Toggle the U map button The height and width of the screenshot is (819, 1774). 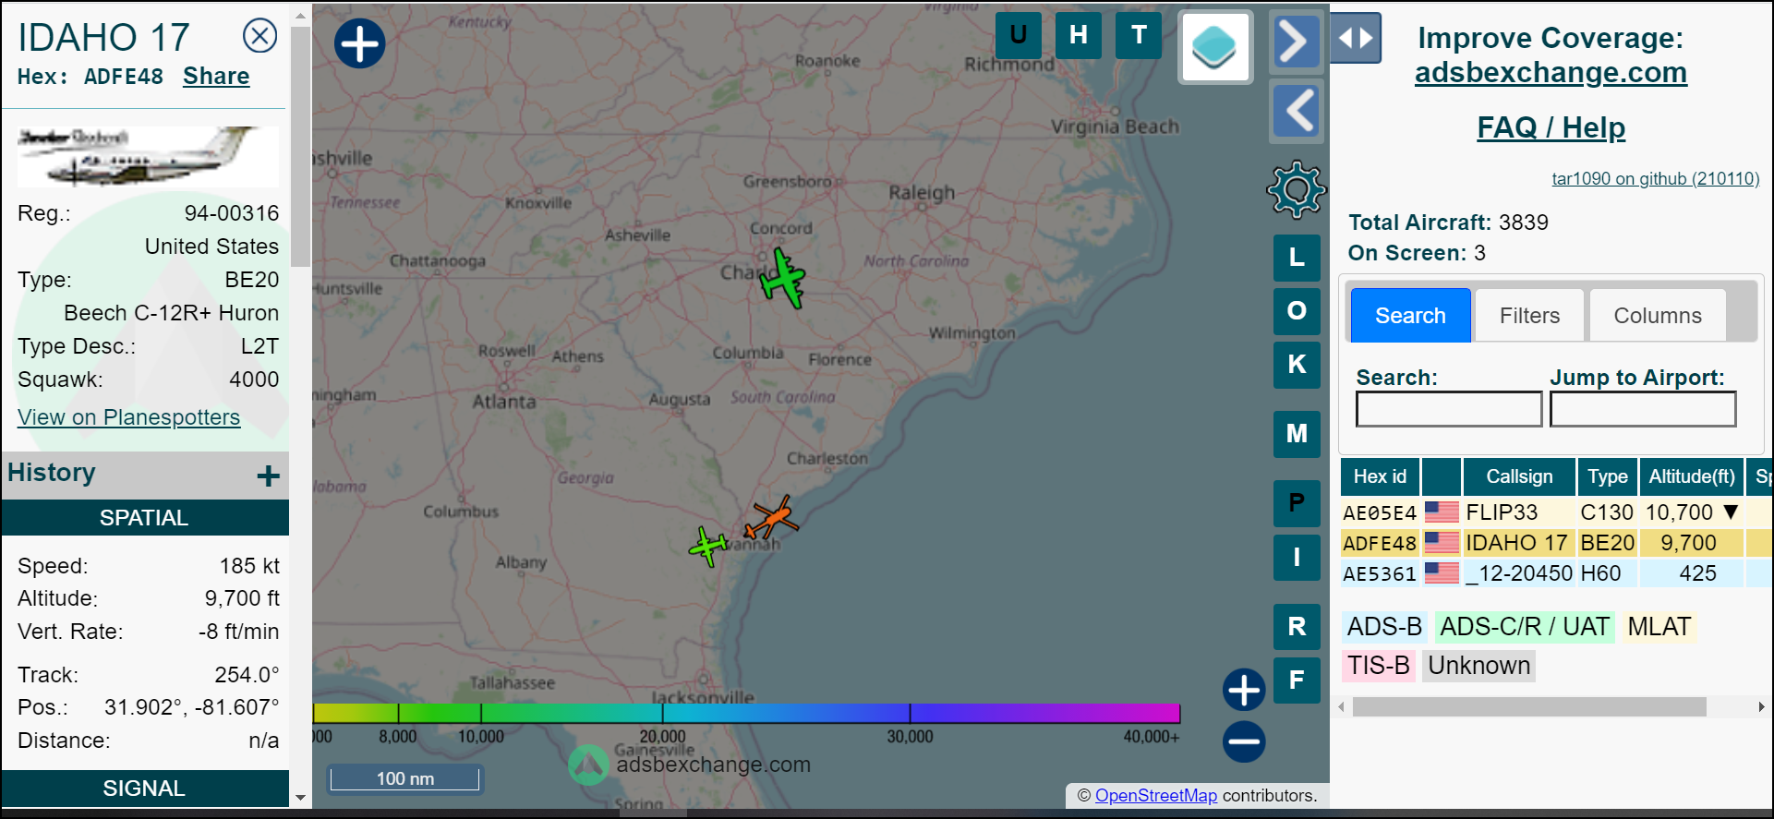coord(1019,35)
